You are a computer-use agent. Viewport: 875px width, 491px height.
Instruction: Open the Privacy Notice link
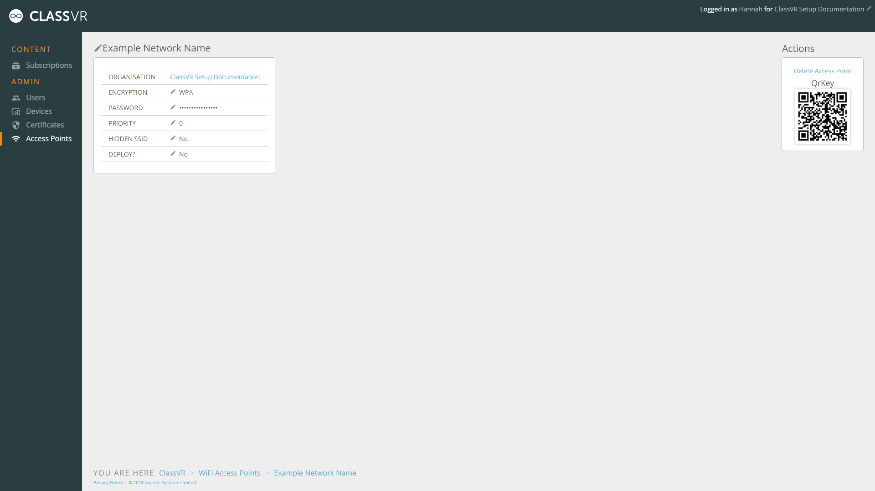[x=108, y=483]
